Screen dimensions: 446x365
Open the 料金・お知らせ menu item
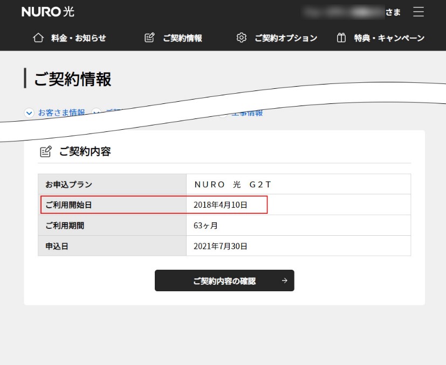tap(78, 38)
